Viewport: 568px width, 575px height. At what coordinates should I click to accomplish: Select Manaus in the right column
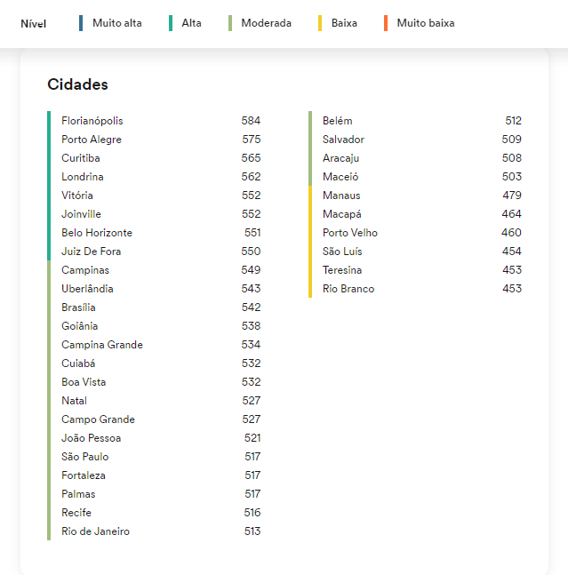point(341,196)
